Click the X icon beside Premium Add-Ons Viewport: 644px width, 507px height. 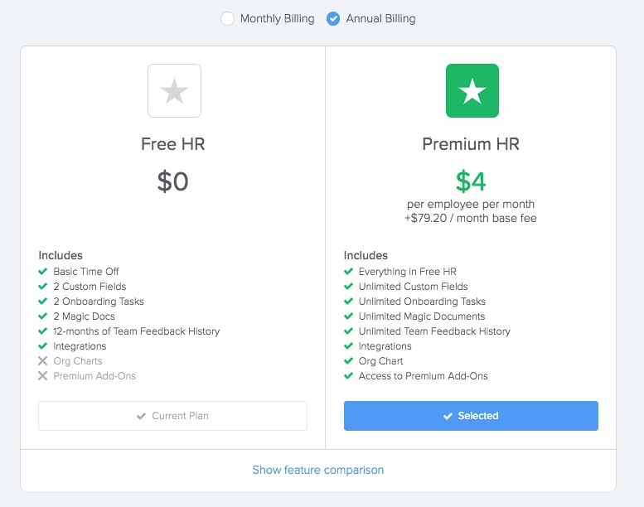pyautogui.click(x=43, y=375)
